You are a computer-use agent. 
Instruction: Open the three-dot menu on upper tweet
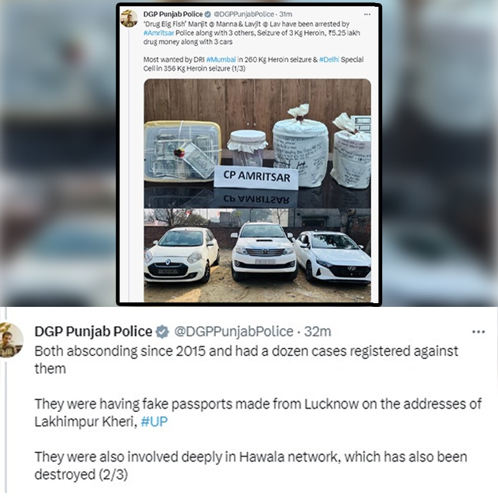(x=367, y=14)
